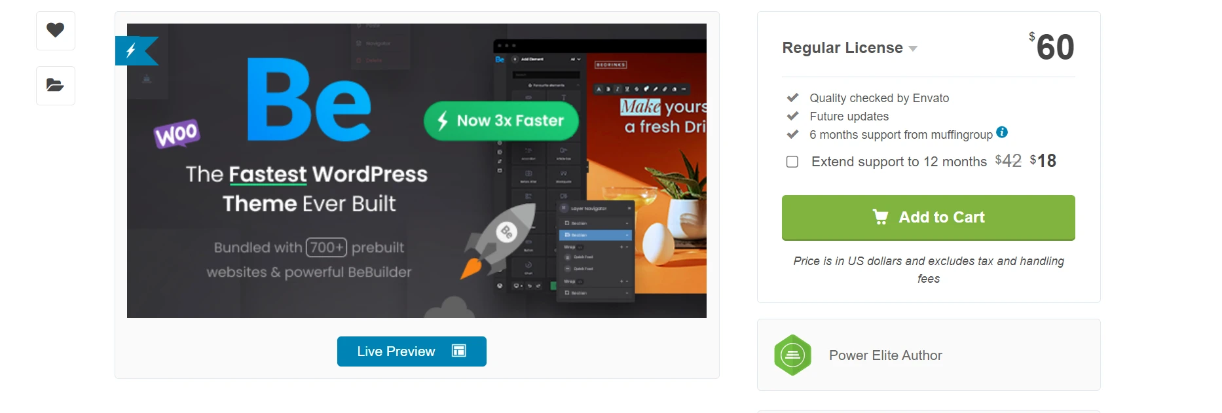Click the large blue Be logo
Image resolution: width=1222 pixels, height=413 pixels.
(308, 99)
